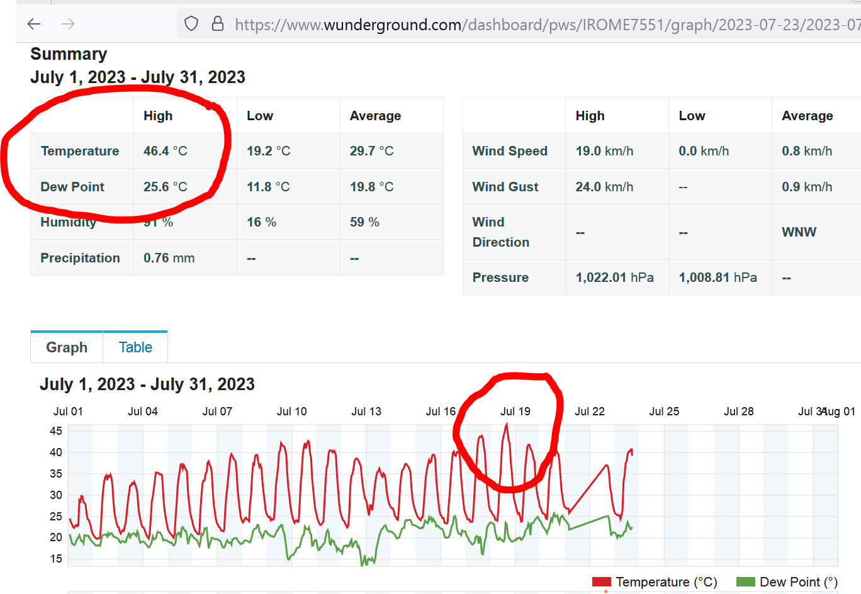
Task: Select the Precipitation value 0.76 mm
Action: pos(169,258)
